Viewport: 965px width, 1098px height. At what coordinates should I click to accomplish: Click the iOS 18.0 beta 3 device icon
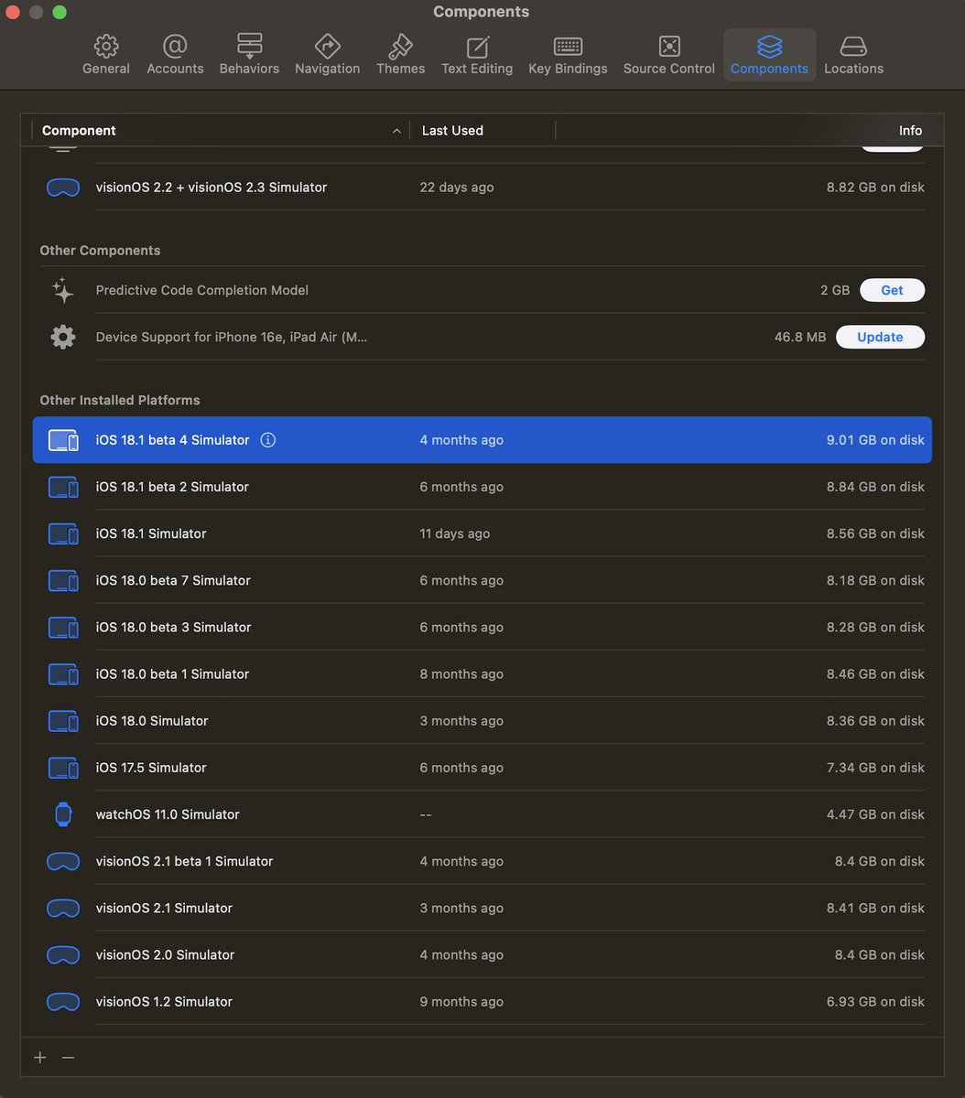63,627
